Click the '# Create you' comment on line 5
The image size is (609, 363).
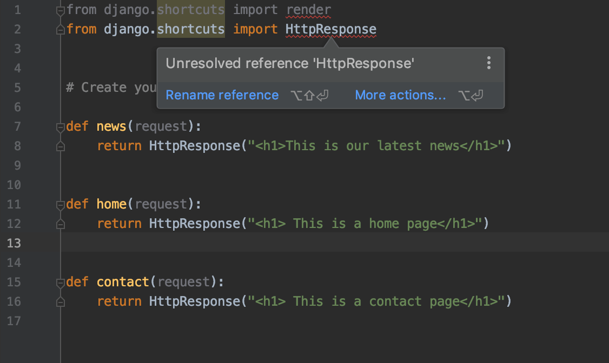pyautogui.click(x=111, y=88)
